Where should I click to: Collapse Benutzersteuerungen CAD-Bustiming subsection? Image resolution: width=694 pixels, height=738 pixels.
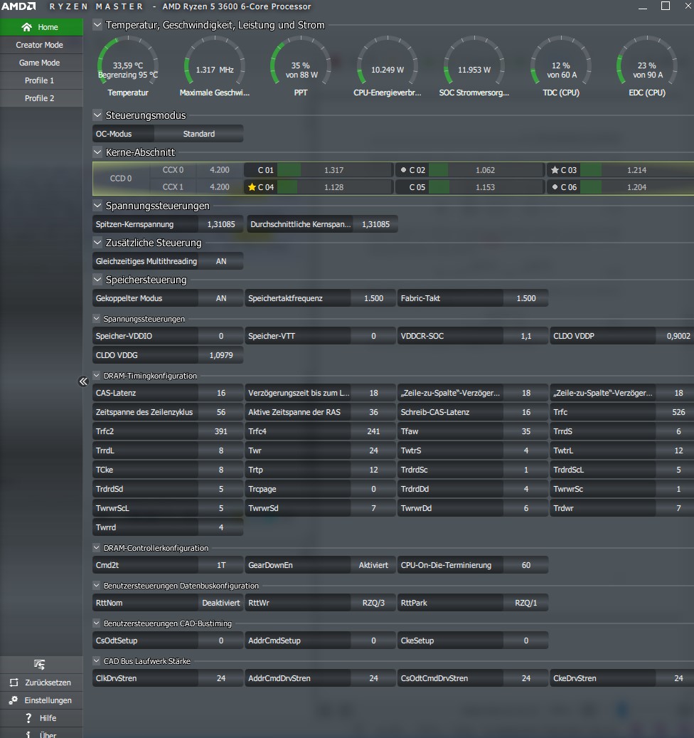click(x=97, y=623)
